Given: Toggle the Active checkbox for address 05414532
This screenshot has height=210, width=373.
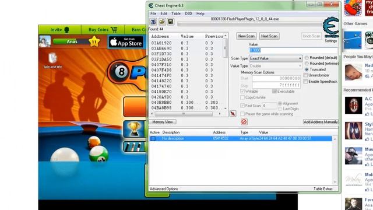Looking at the screenshot, I should point(153,139).
